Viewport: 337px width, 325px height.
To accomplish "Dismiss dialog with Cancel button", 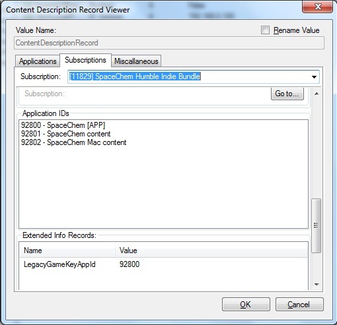I will [x=299, y=305].
